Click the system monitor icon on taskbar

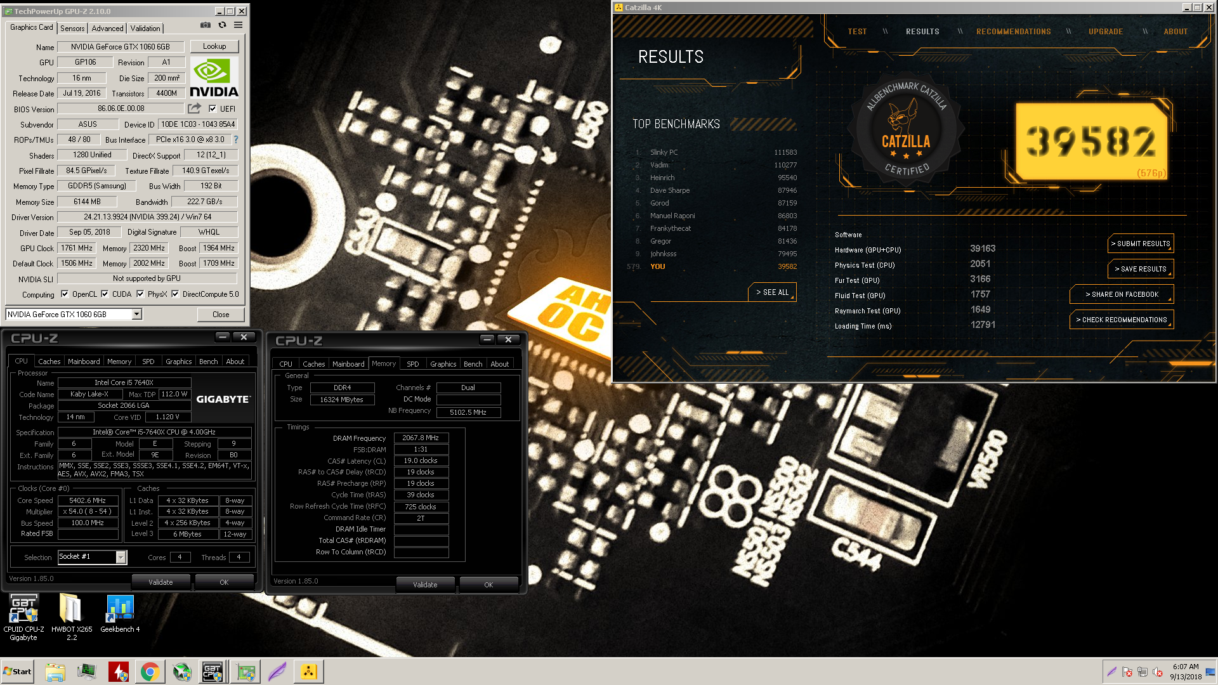(87, 672)
